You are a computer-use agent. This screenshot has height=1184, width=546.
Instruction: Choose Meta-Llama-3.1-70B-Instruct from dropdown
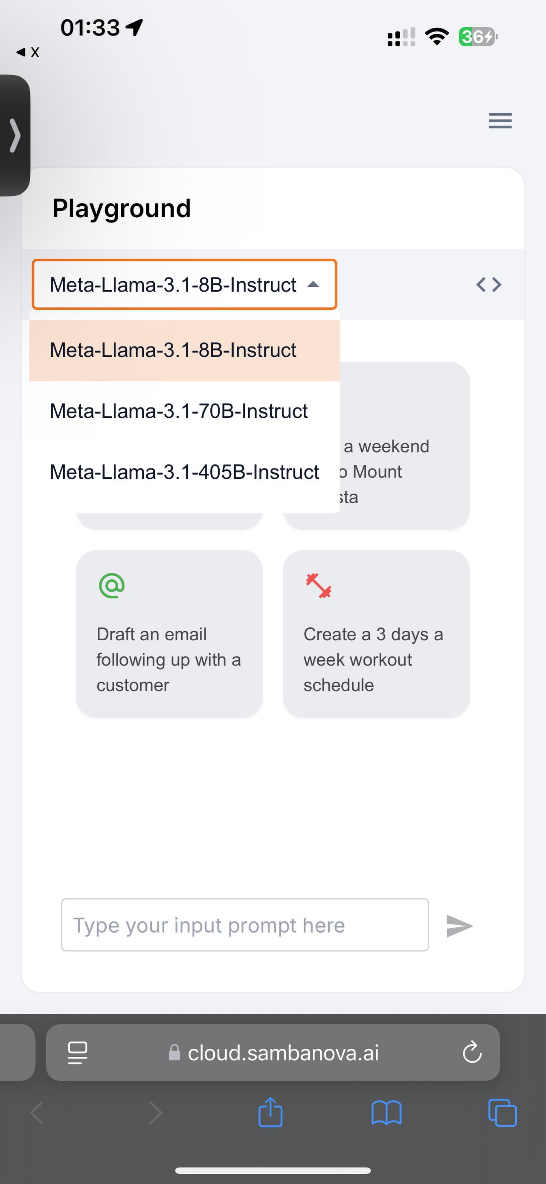click(184, 411)
